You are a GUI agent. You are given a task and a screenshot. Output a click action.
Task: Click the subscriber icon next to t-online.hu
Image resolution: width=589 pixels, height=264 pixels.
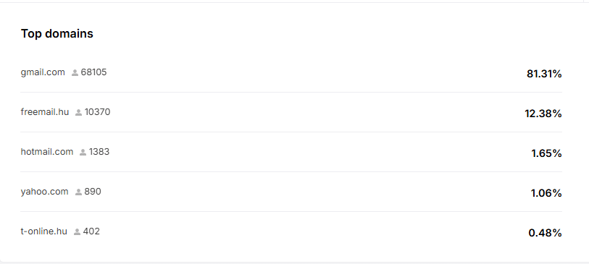click(x=77, y=231)
